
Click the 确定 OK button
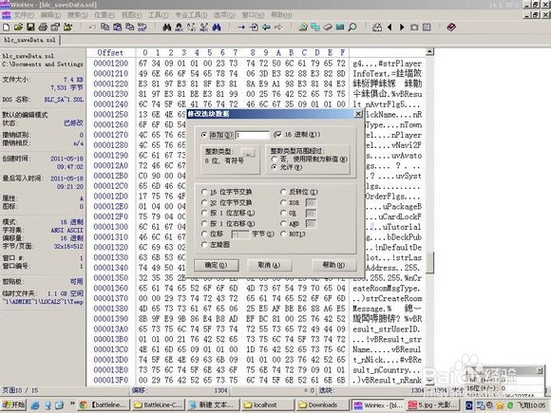[x=216, y=265]
